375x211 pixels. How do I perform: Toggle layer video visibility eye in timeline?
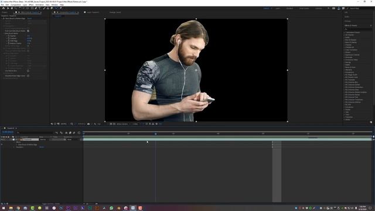pos(2,139)
